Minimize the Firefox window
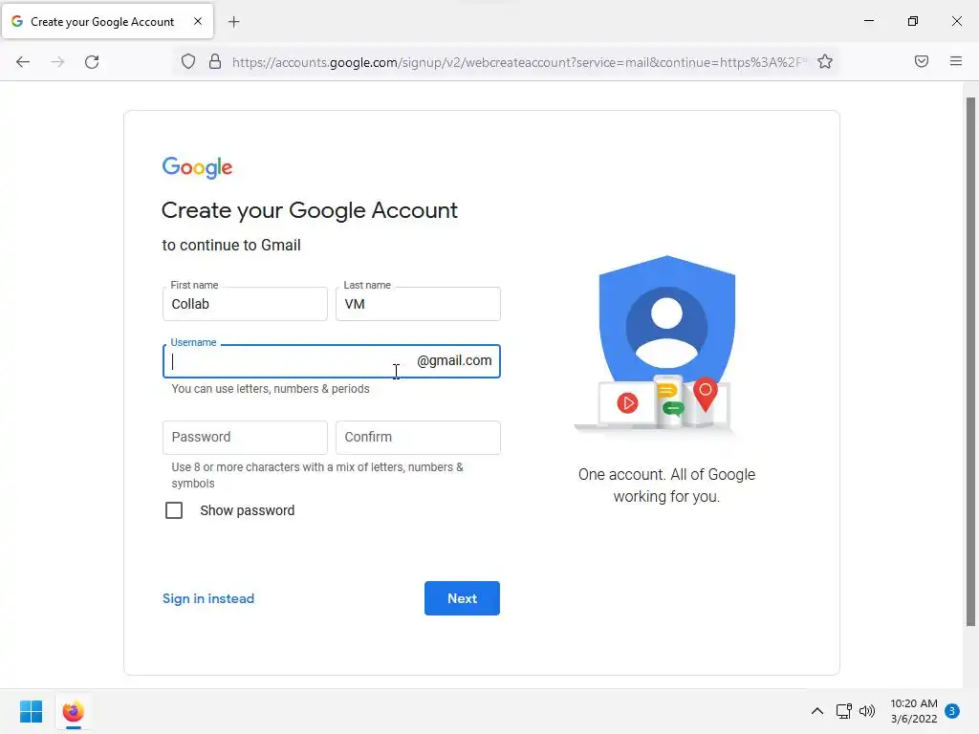The width and height of the screenshot is (979, 734). 868,21
